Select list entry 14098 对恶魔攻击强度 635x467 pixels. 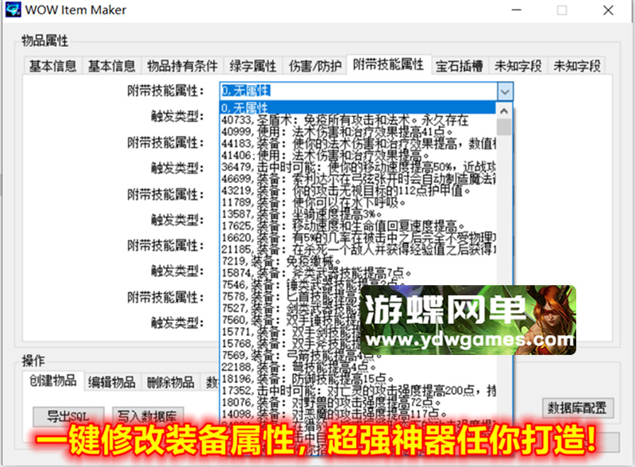coord(358,414)
